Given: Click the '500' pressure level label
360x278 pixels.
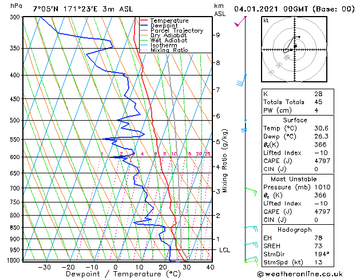Looking at the screenshot, I should click(x=16, y=121).
